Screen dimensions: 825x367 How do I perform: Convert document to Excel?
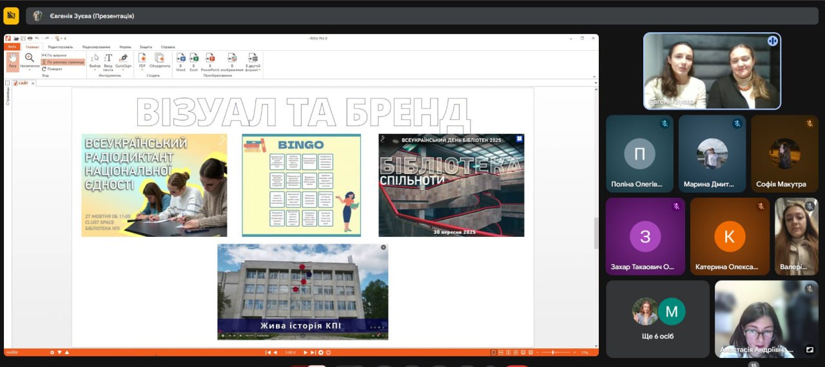pyautogui.click(x=194, y=61)
